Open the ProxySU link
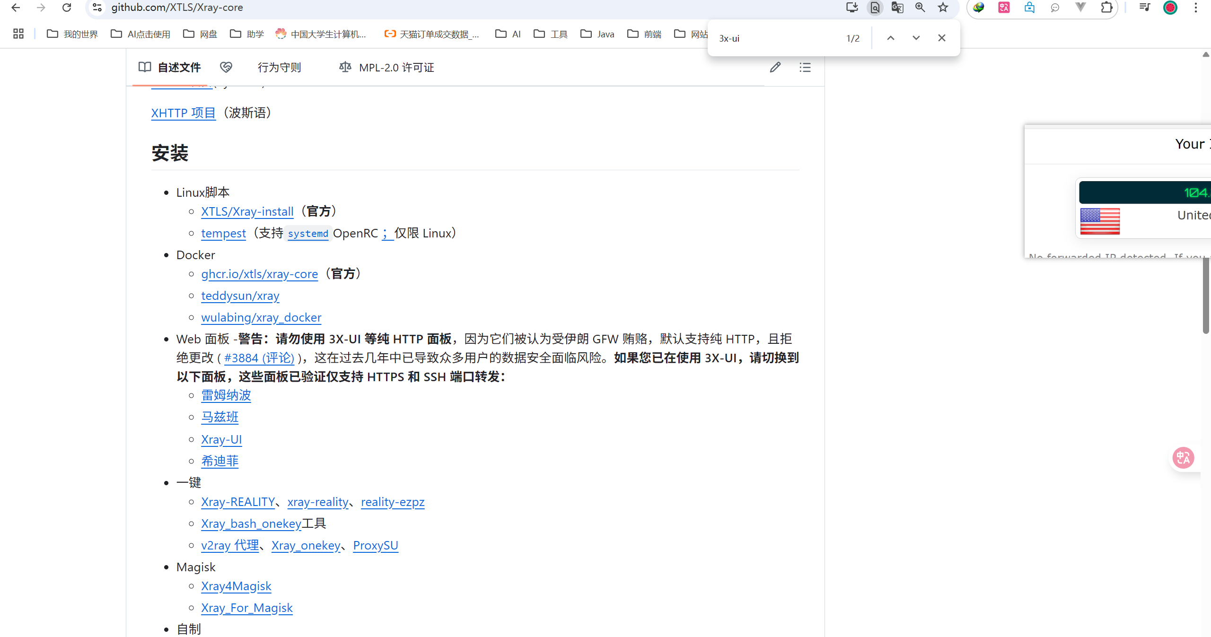This screenshot has width=1211, height=637. tap(376, 545)
